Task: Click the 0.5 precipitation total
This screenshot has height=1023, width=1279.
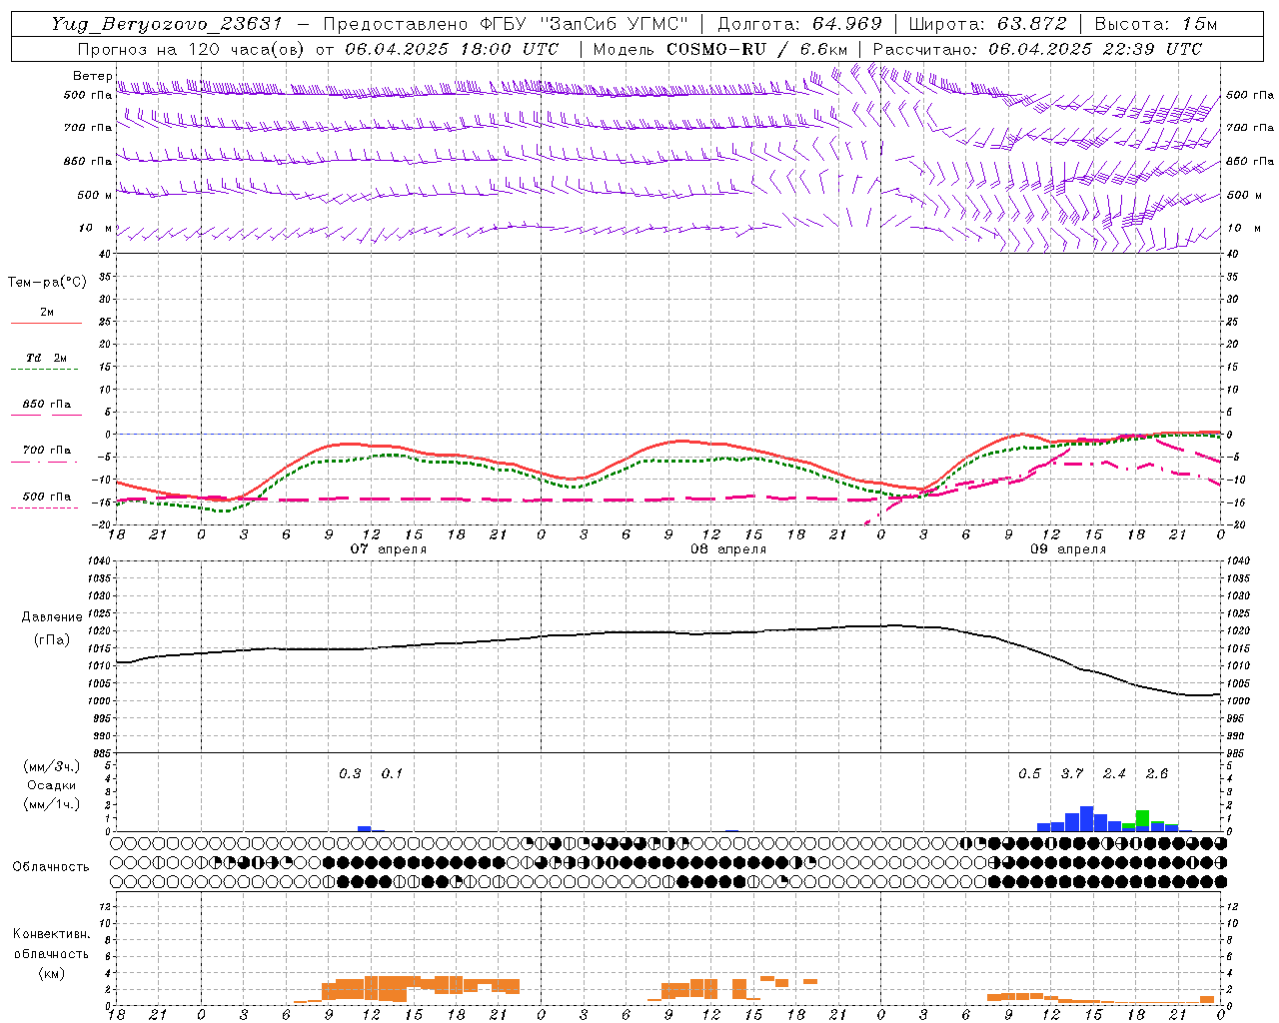Action: (x=1029, y=774)
